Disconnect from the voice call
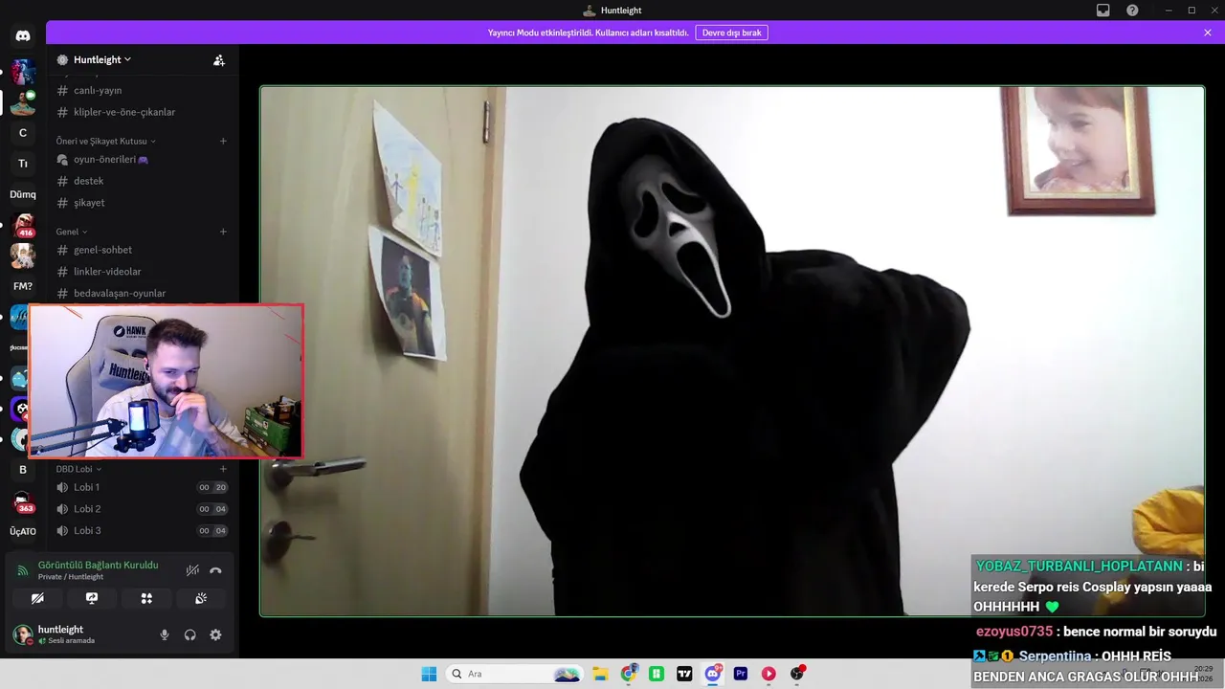 tap(215, 570)
